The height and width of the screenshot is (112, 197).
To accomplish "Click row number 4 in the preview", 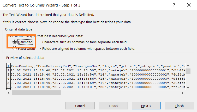I will pyautogui.click(x=9, y=79).
